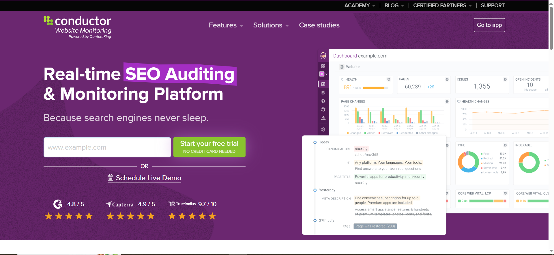
Task: Click the Capterra logo
Action: click(x=120, y=204)
